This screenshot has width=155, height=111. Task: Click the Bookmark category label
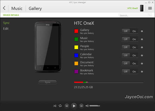[x=87, y=70]
